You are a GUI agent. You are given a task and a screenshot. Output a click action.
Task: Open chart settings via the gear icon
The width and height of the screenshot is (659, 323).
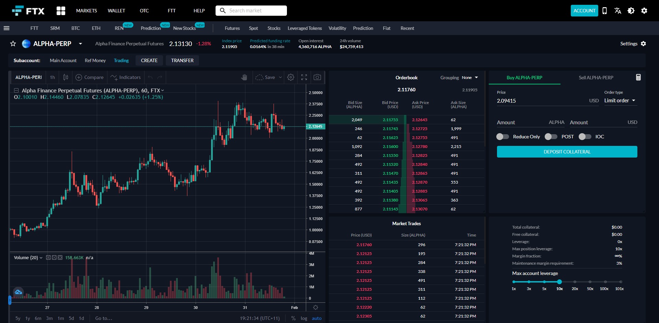[291, 77]
